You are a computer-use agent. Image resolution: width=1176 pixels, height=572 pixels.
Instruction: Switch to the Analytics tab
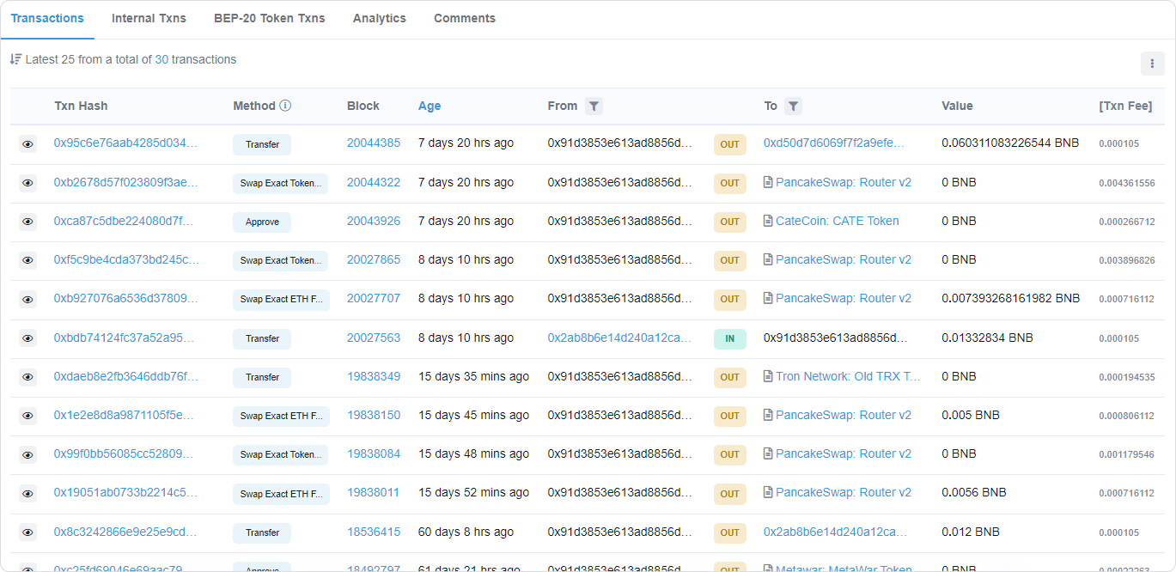(380, 18)
